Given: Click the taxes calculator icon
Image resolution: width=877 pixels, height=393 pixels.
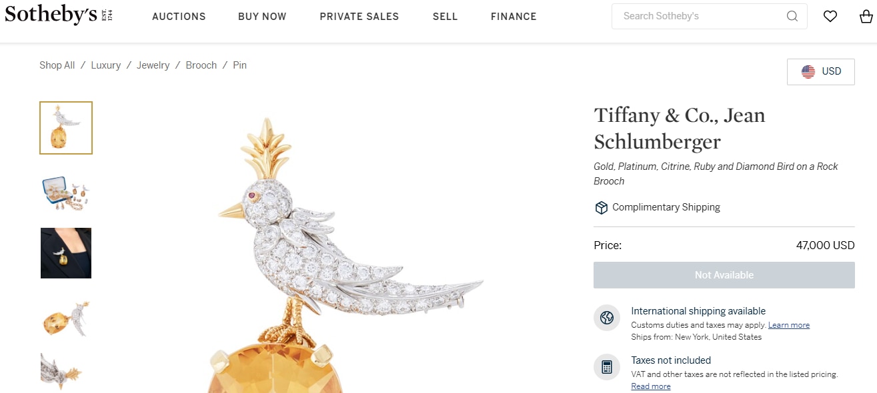Looking at the screenshot, I should [606, 368].
